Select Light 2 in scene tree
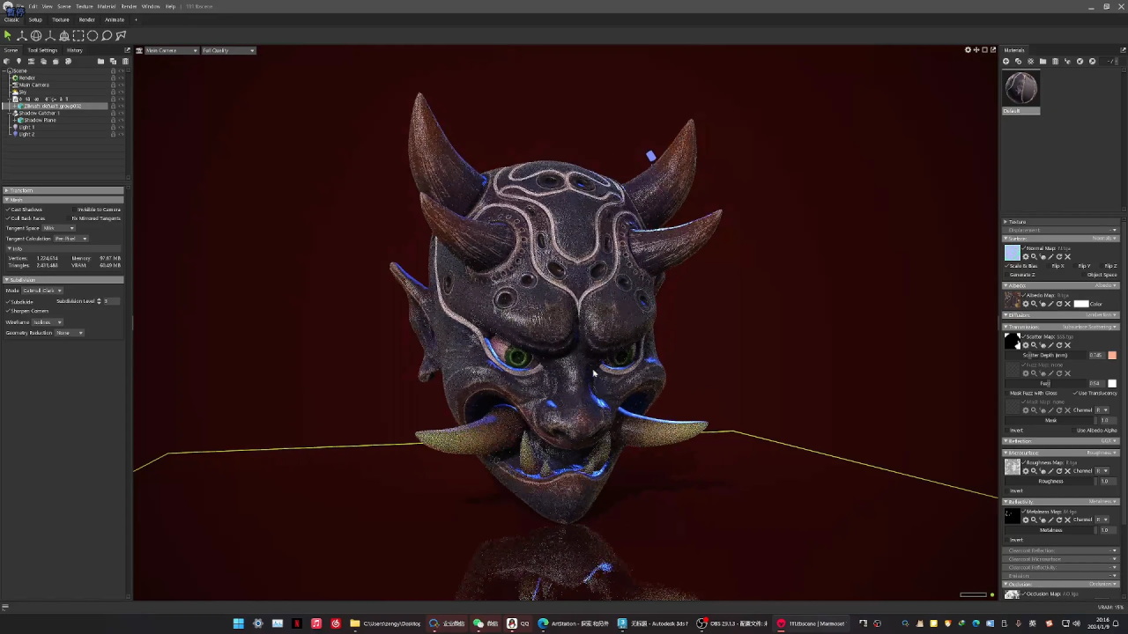 [27, 134]
